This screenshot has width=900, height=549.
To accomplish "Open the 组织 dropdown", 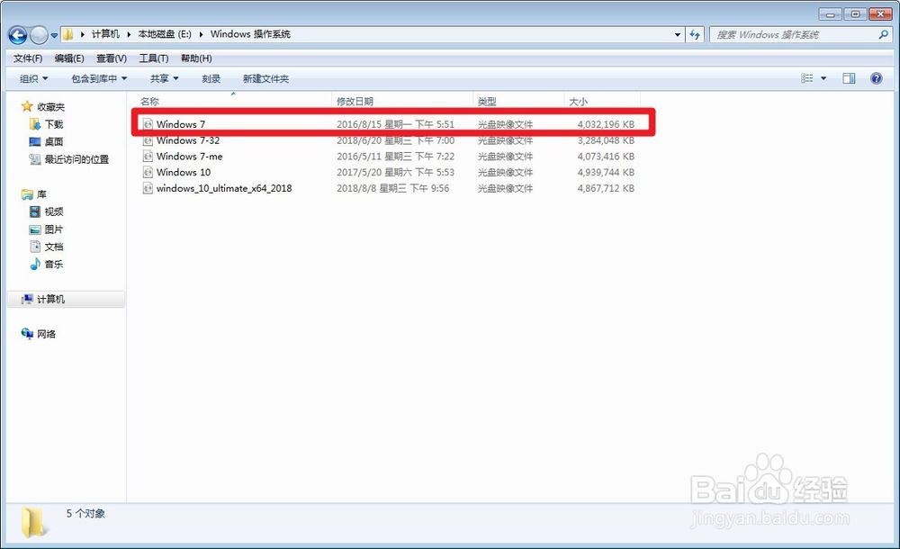I will (34, 78).
